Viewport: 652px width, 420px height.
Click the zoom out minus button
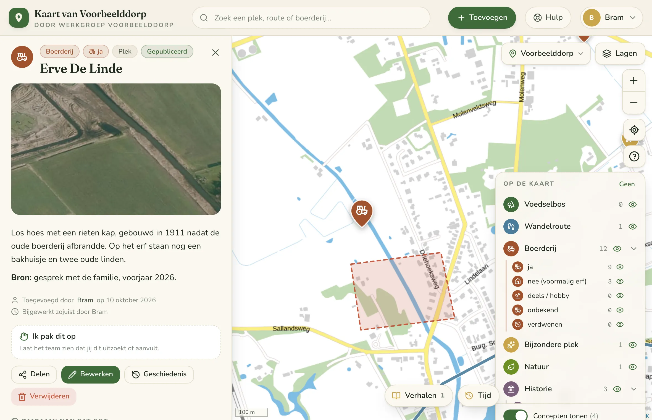(633, 103)
